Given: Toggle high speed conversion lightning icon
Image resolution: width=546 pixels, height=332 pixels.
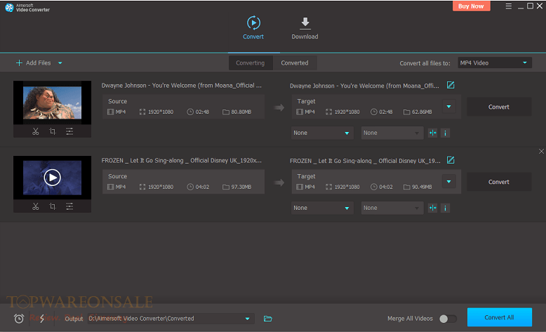Looking at the screenshot, I should coord(42,319).
